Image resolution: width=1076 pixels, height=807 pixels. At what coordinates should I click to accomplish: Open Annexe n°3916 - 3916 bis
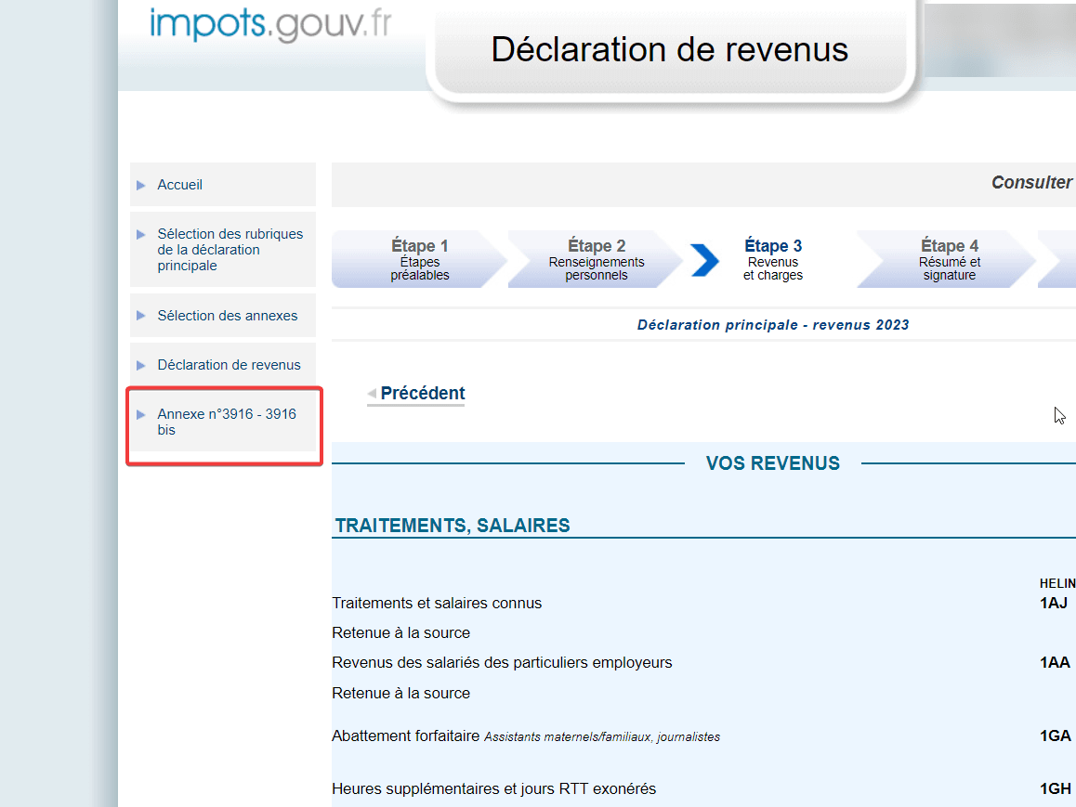coord(227,422)
